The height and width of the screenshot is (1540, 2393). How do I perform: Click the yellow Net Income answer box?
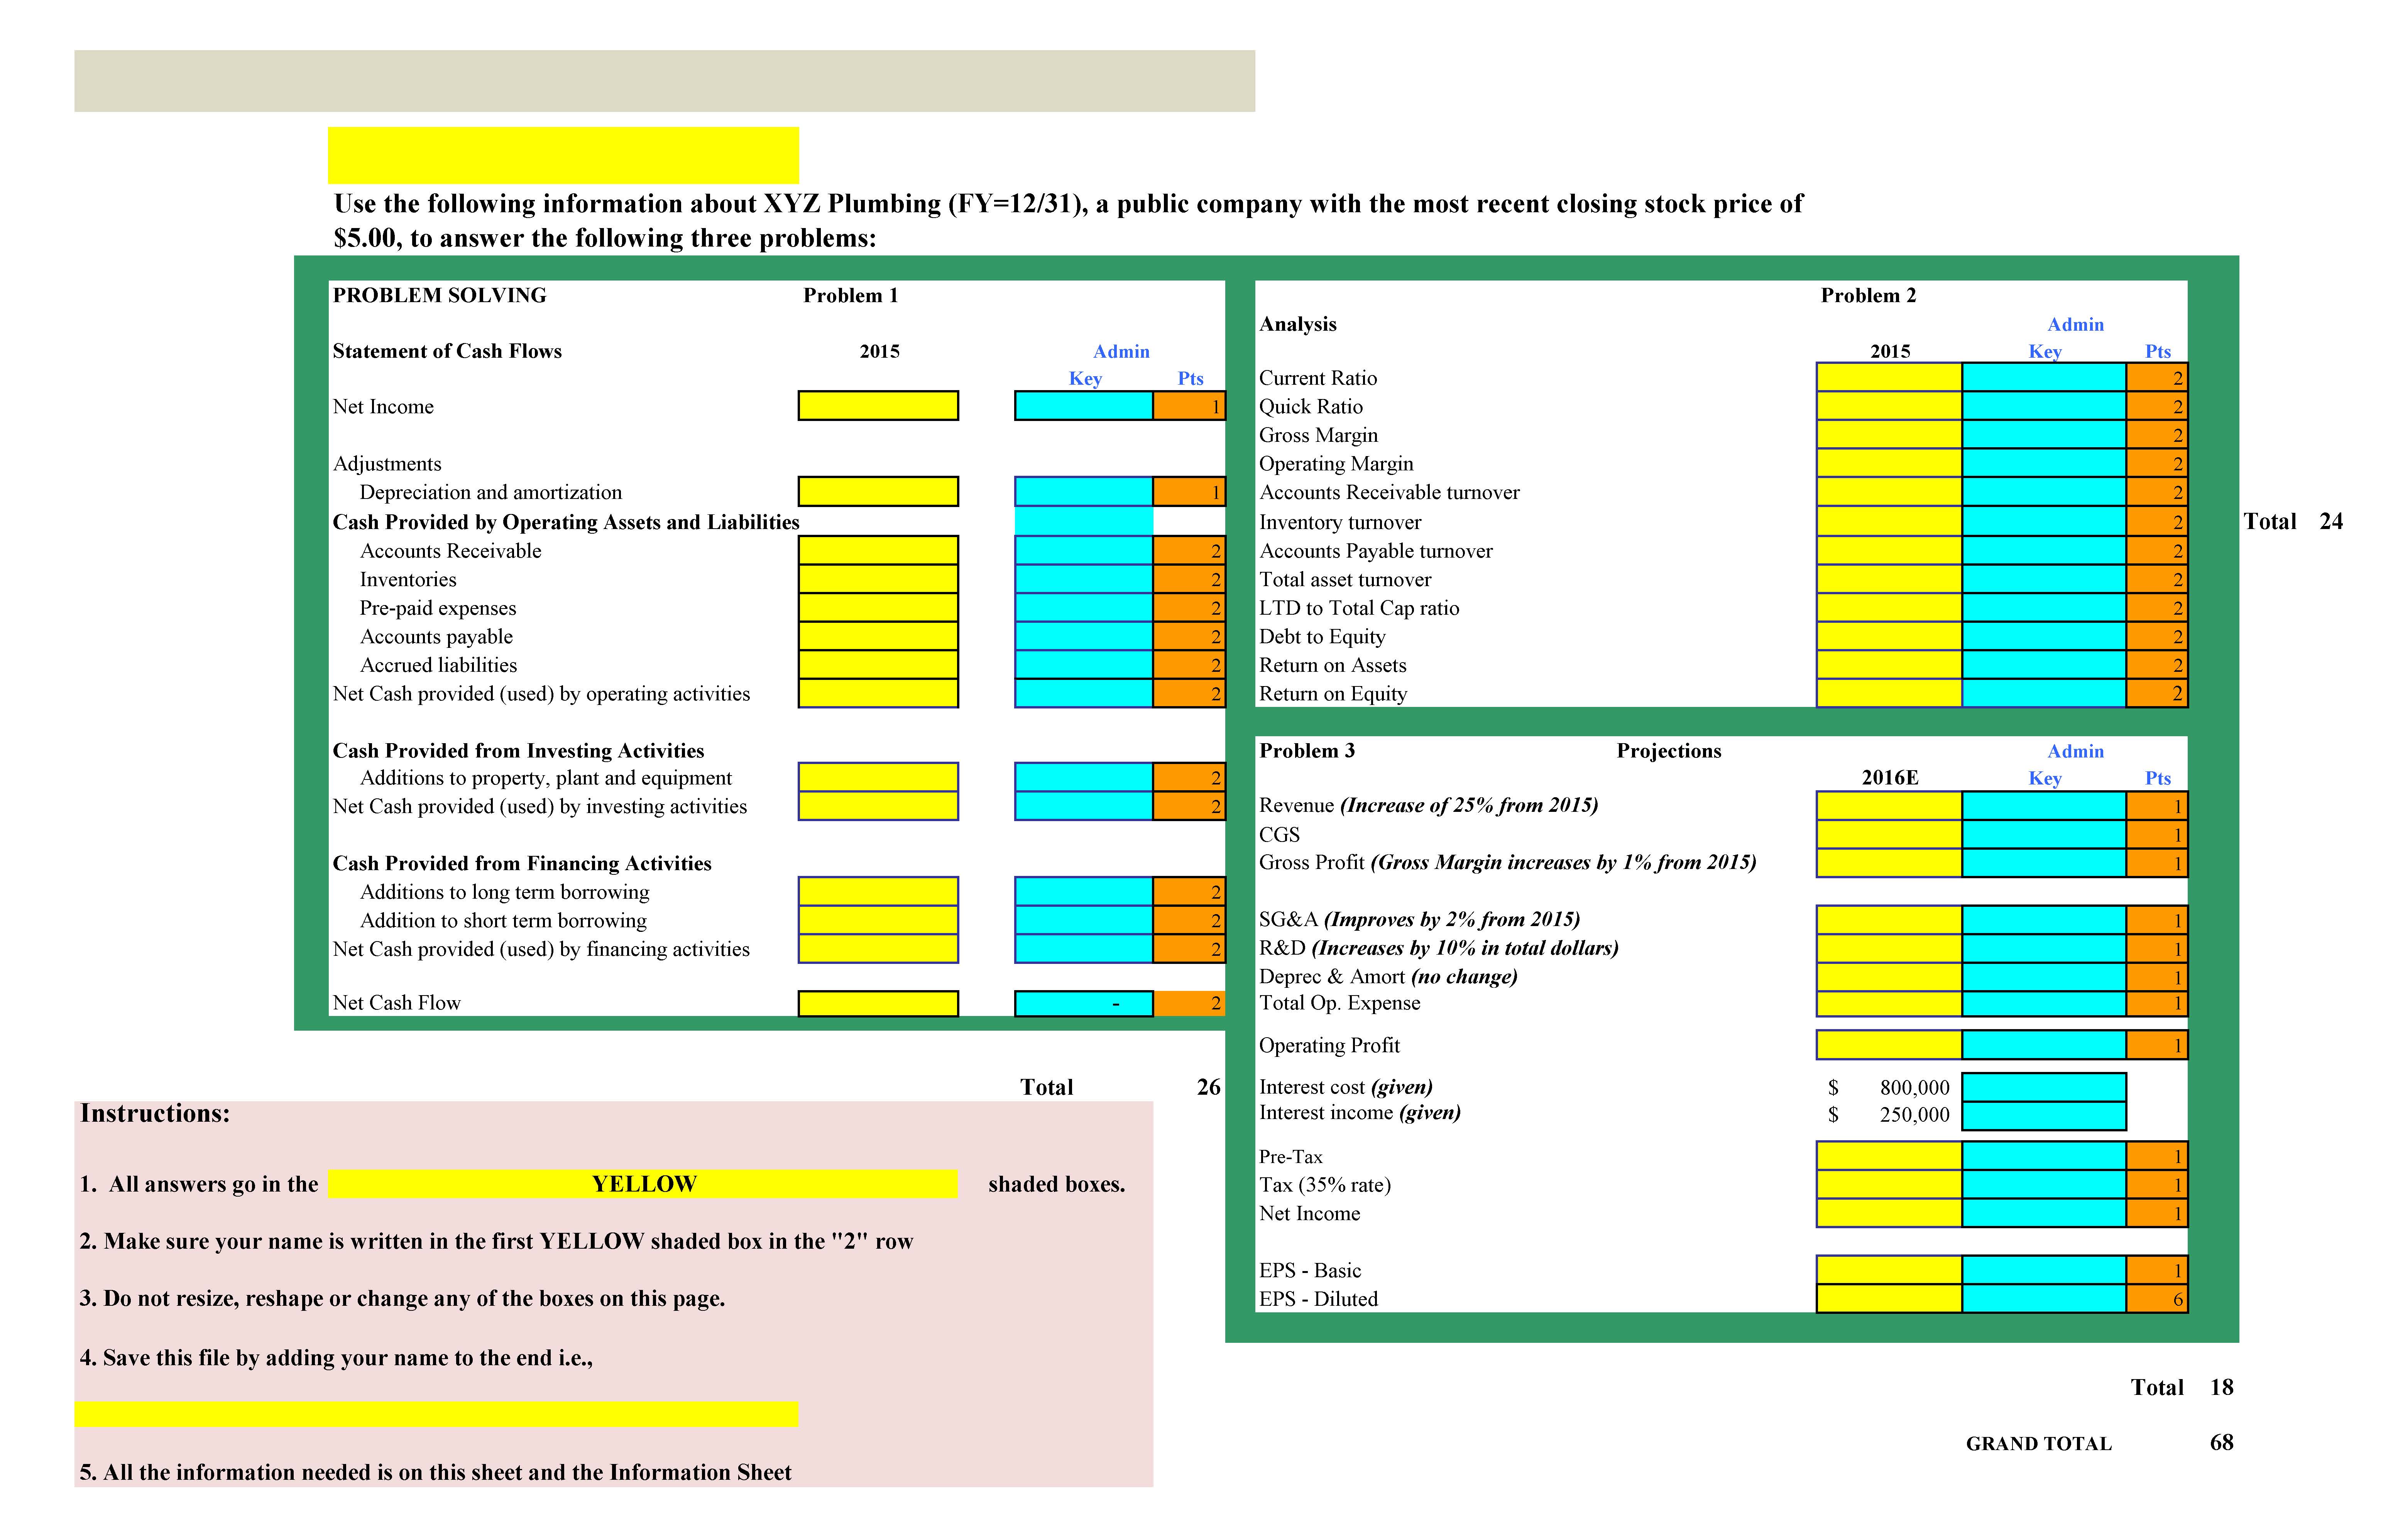(x=877, y=405)
